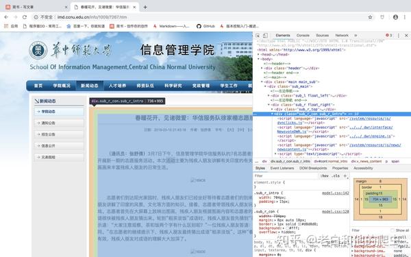Click 人才培养 in the site navigation
Viewport: 411px width, 257px height.
click(x=117, y=86)
